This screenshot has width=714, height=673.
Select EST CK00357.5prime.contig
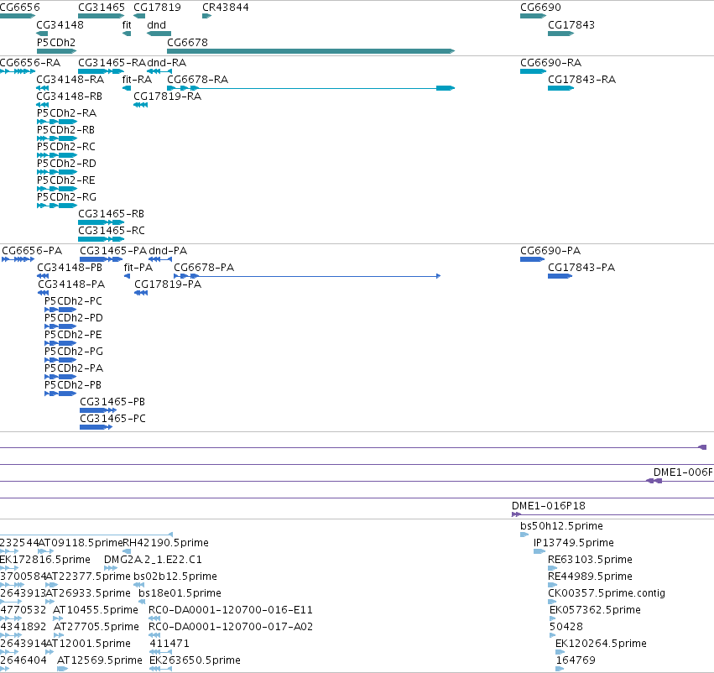pos(607,593)
